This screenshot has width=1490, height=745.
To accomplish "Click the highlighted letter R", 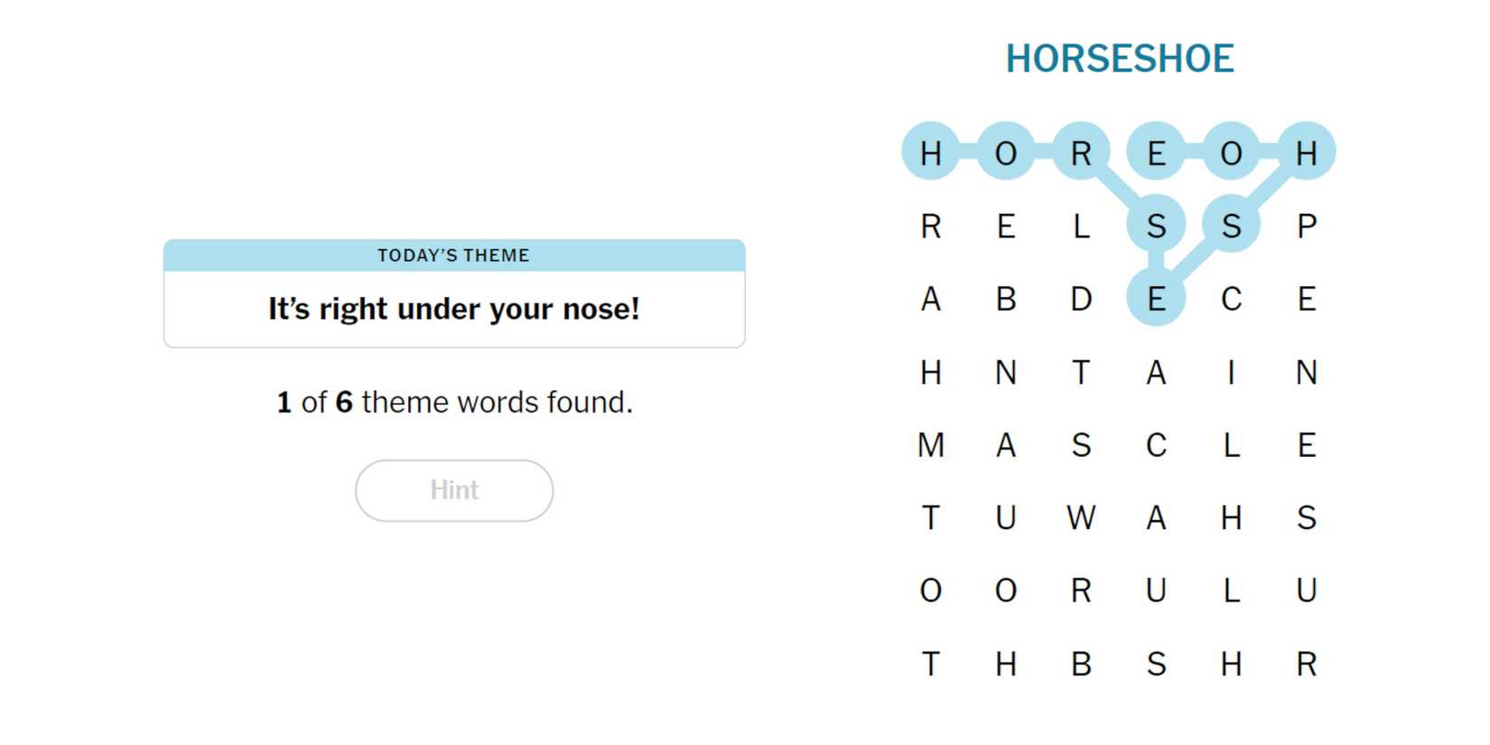I will click(x=1081, y=153).
